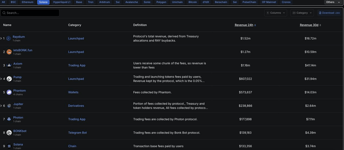Open the Category filter dropdown
The image size is (344, 150).
[302, 13]
